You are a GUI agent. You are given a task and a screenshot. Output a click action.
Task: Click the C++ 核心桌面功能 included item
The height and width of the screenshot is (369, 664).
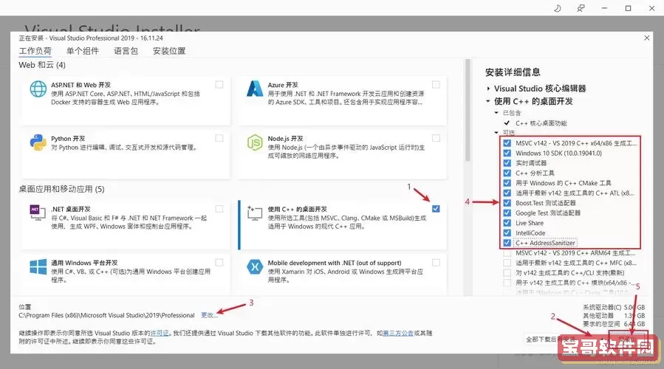point(541,123)
